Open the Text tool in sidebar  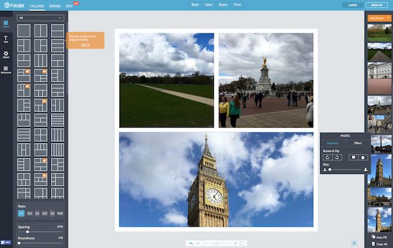pyautogui.click(x=6, y=39)
